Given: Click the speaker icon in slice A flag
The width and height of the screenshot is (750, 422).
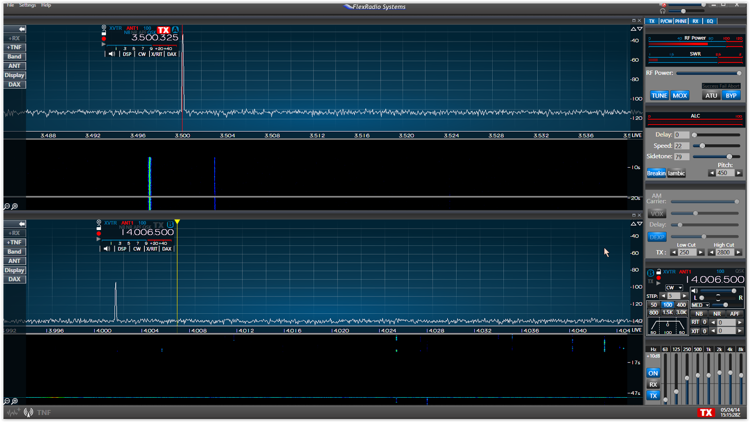Looking at the screenshot, I should pyautogui.click(x=112, y=54).
